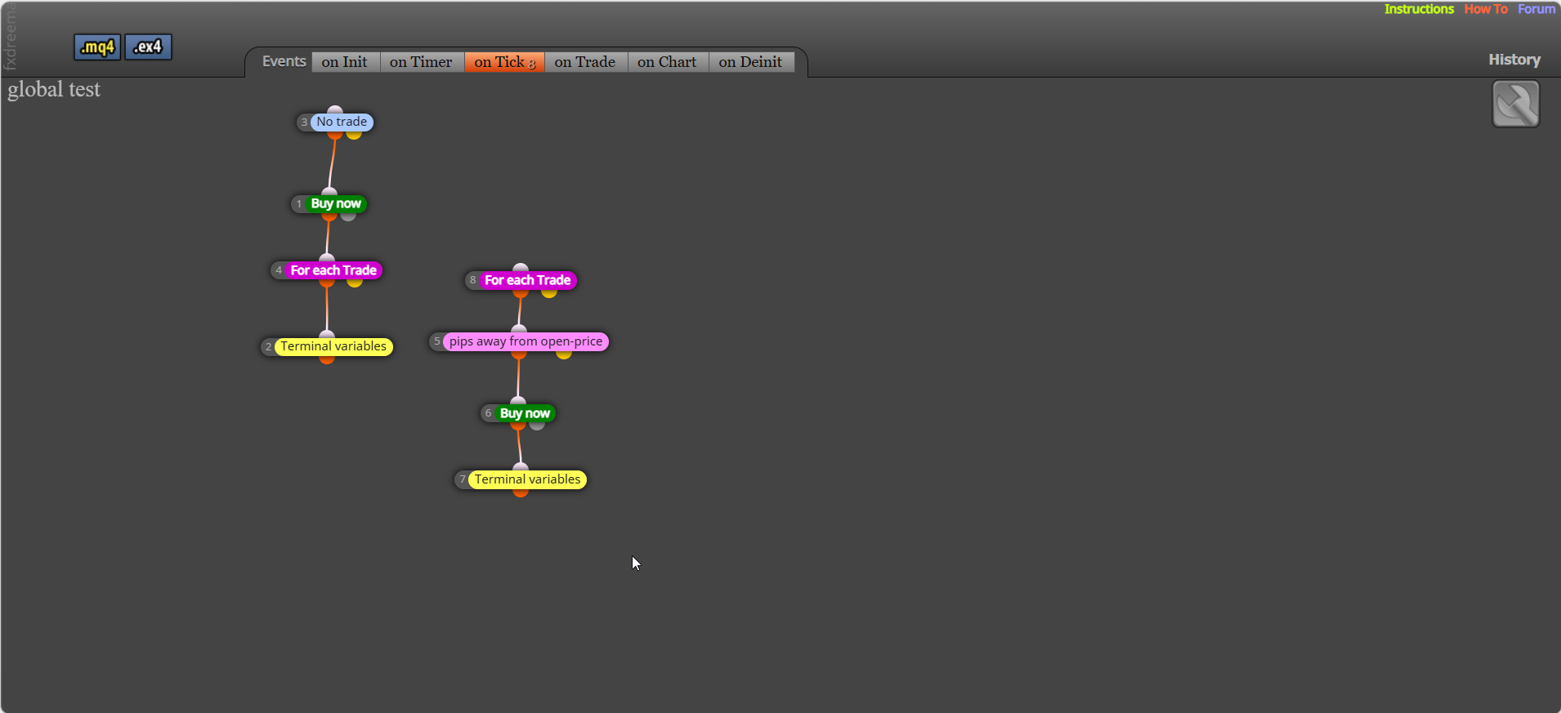Viewport: 1561px width, 713px height.
Task: Open the on Deinit tab
Action: (x=750, y=62)
